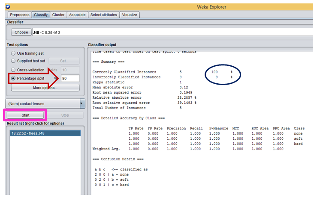317x200 pixels.
Task: Click the Weighted Avg. row label
Action: point(106,149)
